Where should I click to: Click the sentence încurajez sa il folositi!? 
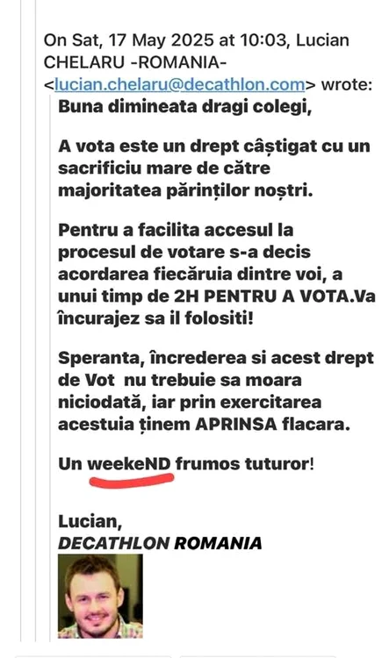(x=155, y=318)
